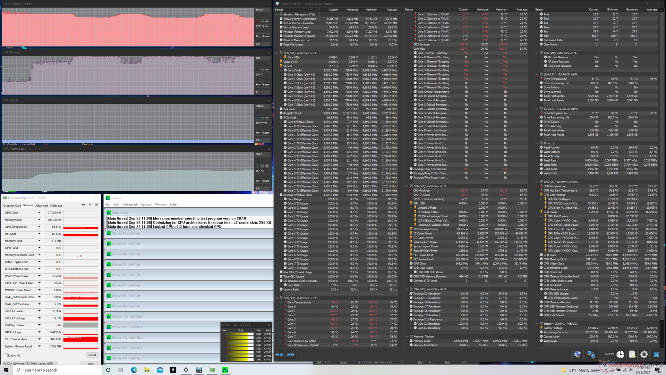The width and height of the screenshot is (666, 375).
Task: Click GPU-Z screenshot camera icon
Action: point(83,205)
